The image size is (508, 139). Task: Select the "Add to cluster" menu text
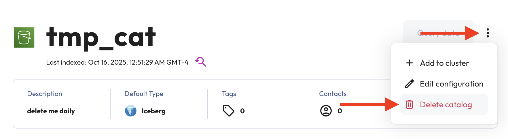coord(444,63)
